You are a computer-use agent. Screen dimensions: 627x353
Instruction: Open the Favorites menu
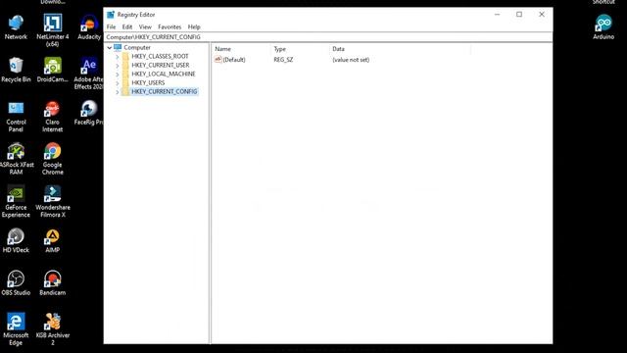coord(169,26)
